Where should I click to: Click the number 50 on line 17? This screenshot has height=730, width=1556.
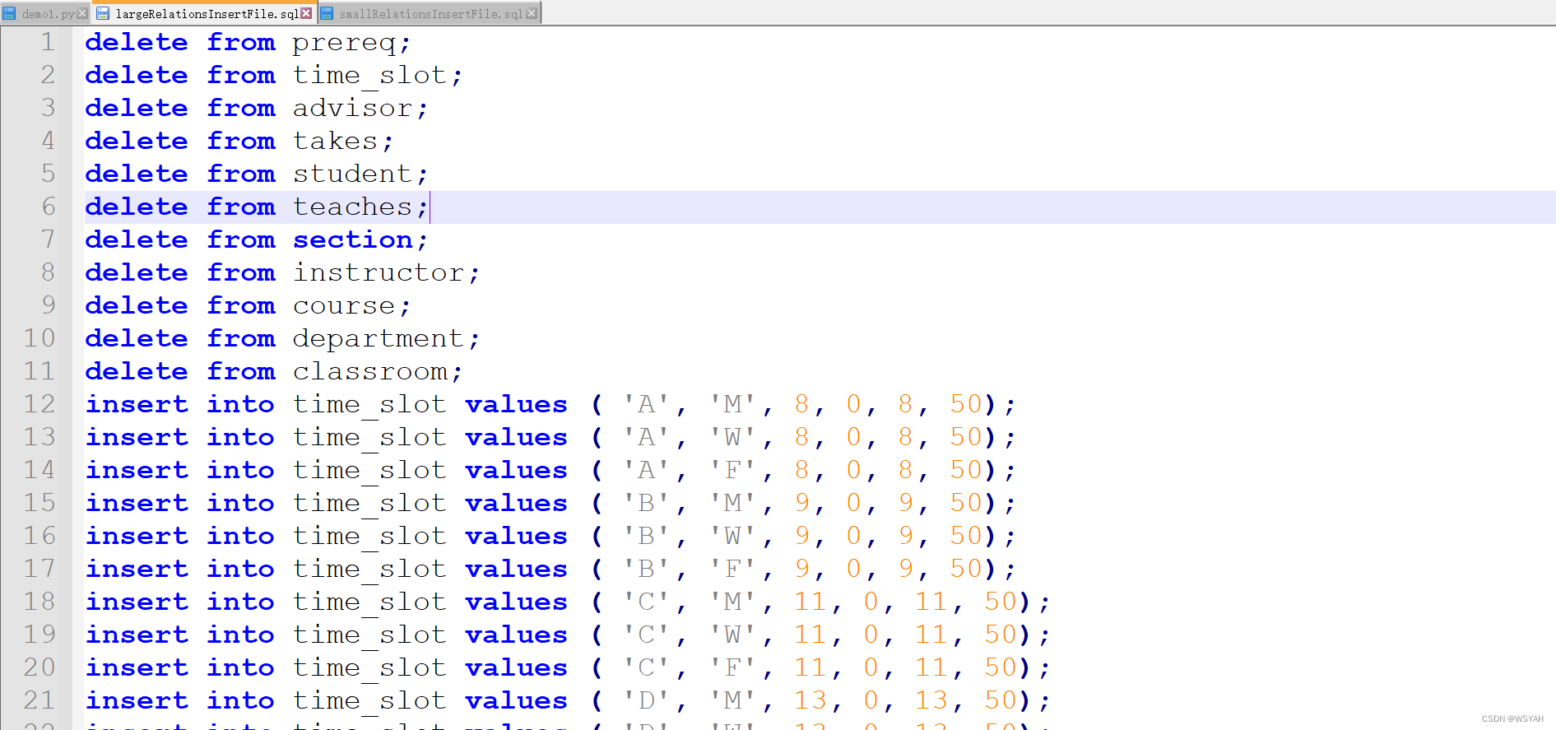pyautogui.click(x=966, y=569)
